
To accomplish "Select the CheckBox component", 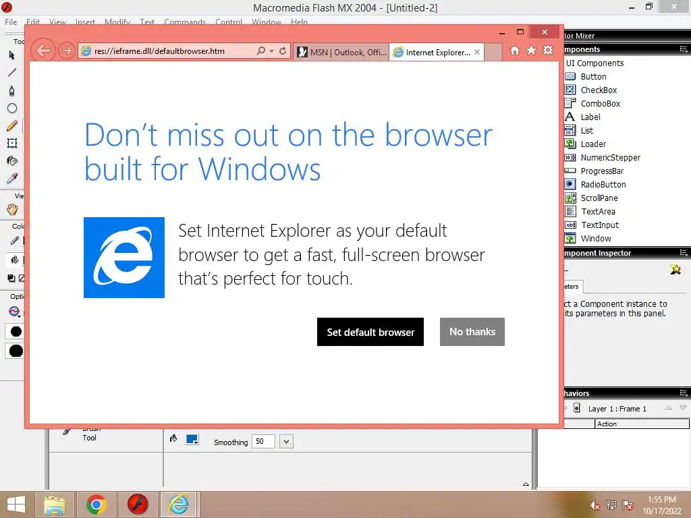I will coord(599,90).
